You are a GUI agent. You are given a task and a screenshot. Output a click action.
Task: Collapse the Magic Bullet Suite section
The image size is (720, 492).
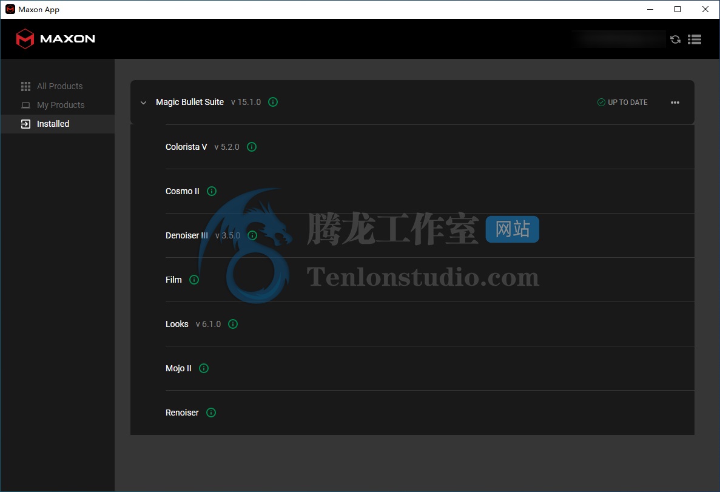pyautogui.click(x=143, y=103)
